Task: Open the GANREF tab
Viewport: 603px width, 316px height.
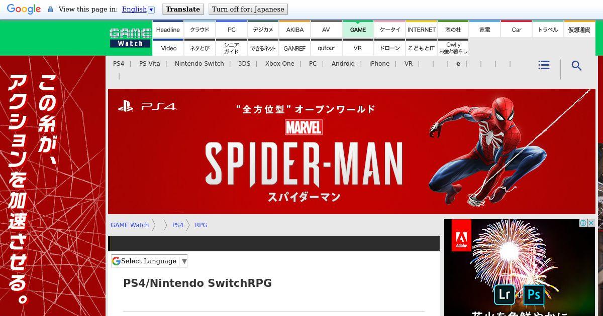Action: tap(295, 48)
